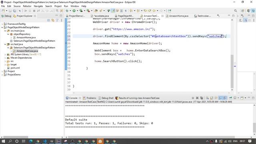Expand the target folder node
The image size is (256, 144).
pos(5,65)
